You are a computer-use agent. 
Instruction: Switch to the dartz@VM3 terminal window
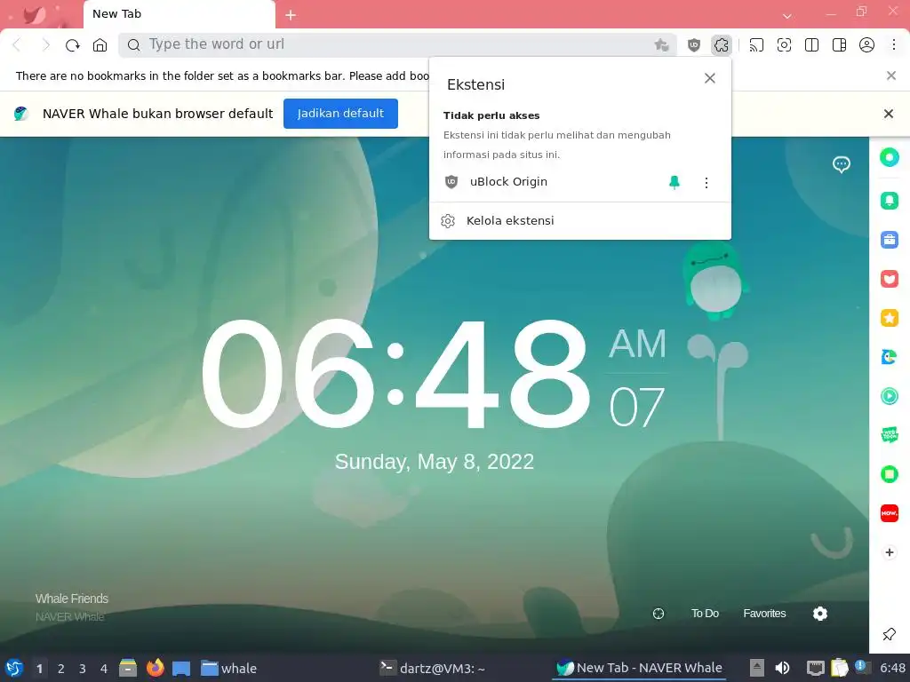point(432,668)
